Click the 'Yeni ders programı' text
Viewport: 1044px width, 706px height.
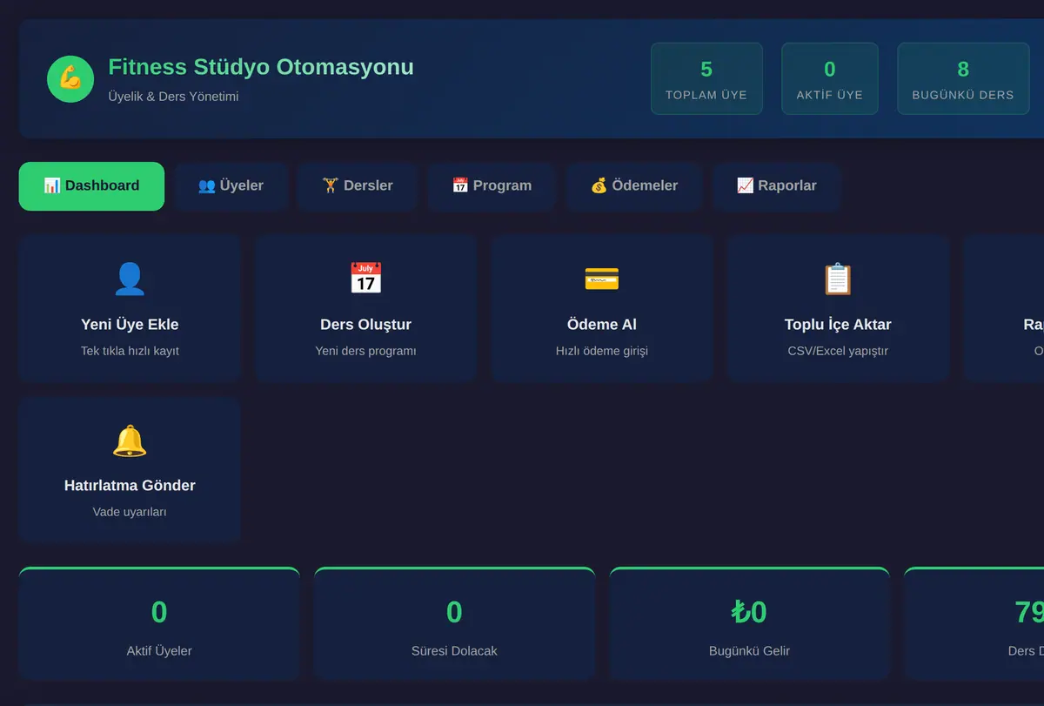[365, 351]
